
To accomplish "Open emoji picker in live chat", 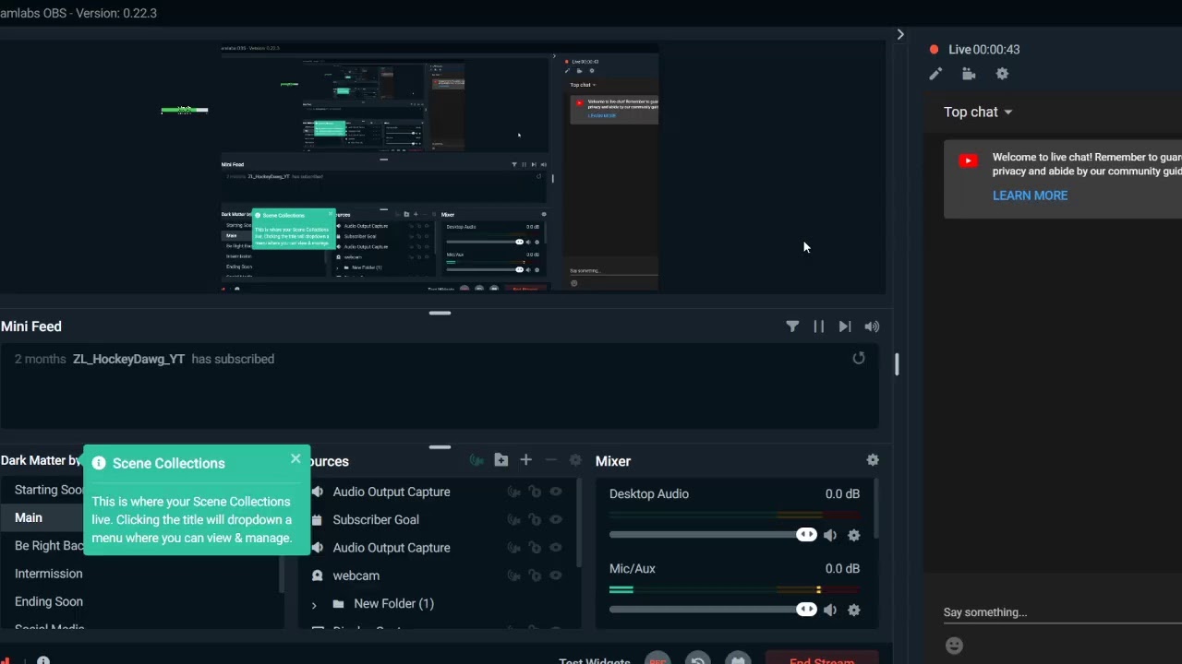I will (x=955, y=646).
